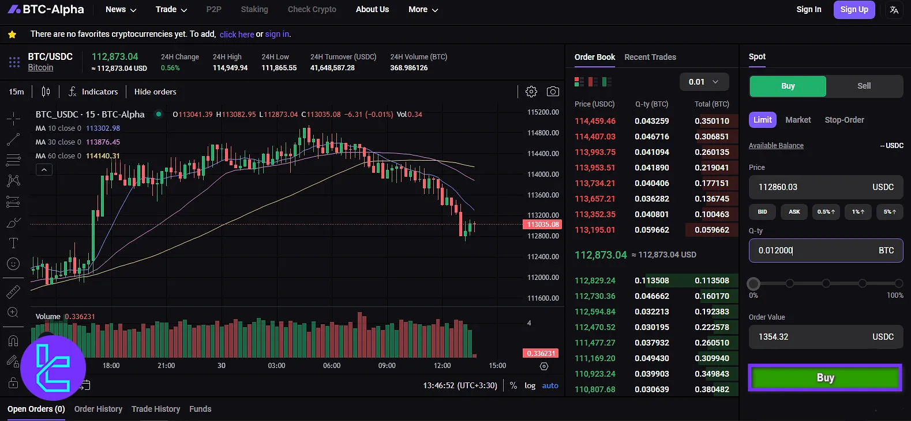
Task: Open the Trade History tab
Action: 156,409
